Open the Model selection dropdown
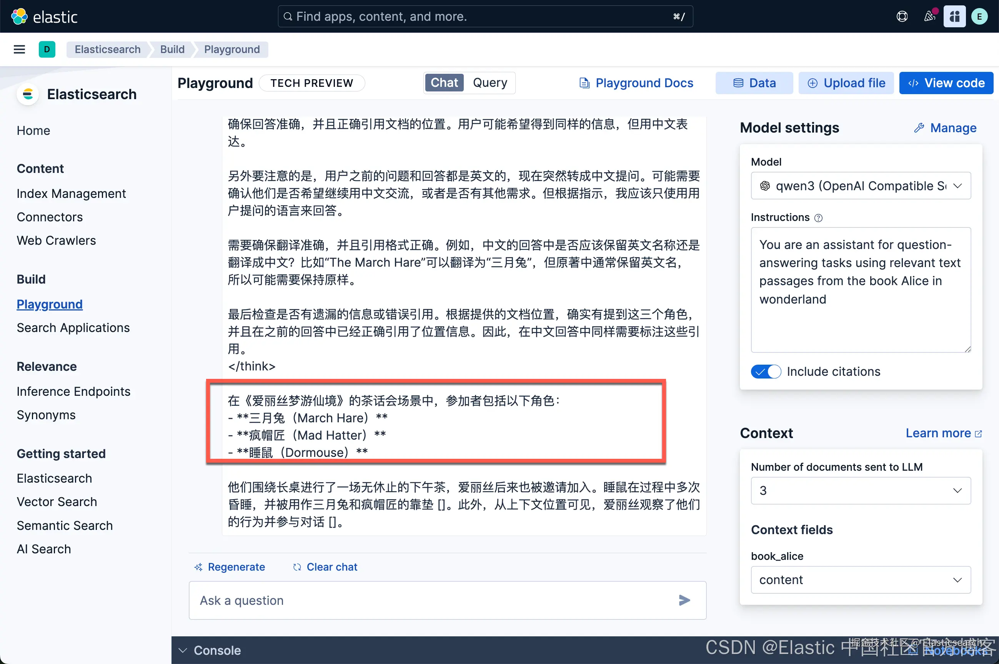This screenshot has height=664, width=999. [861, 186]
